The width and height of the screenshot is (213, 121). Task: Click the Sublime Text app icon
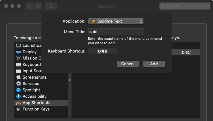[x=93, y=21]
